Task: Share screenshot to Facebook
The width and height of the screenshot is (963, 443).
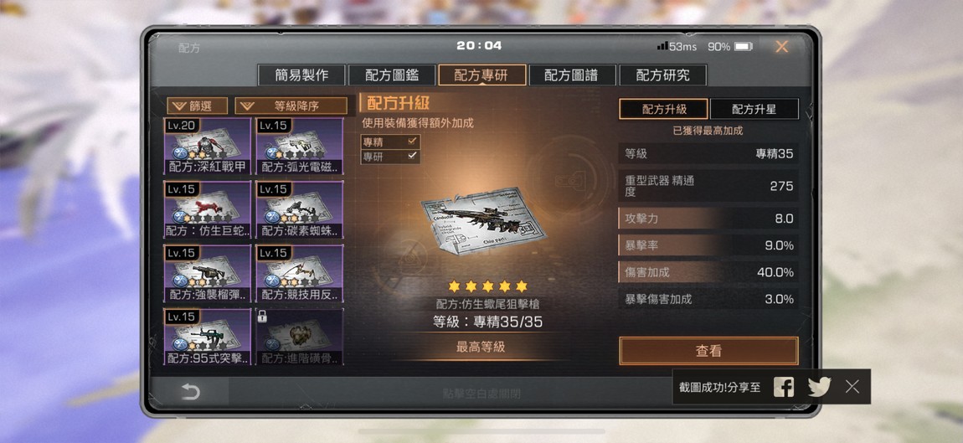Action: (x=783, y=386)
